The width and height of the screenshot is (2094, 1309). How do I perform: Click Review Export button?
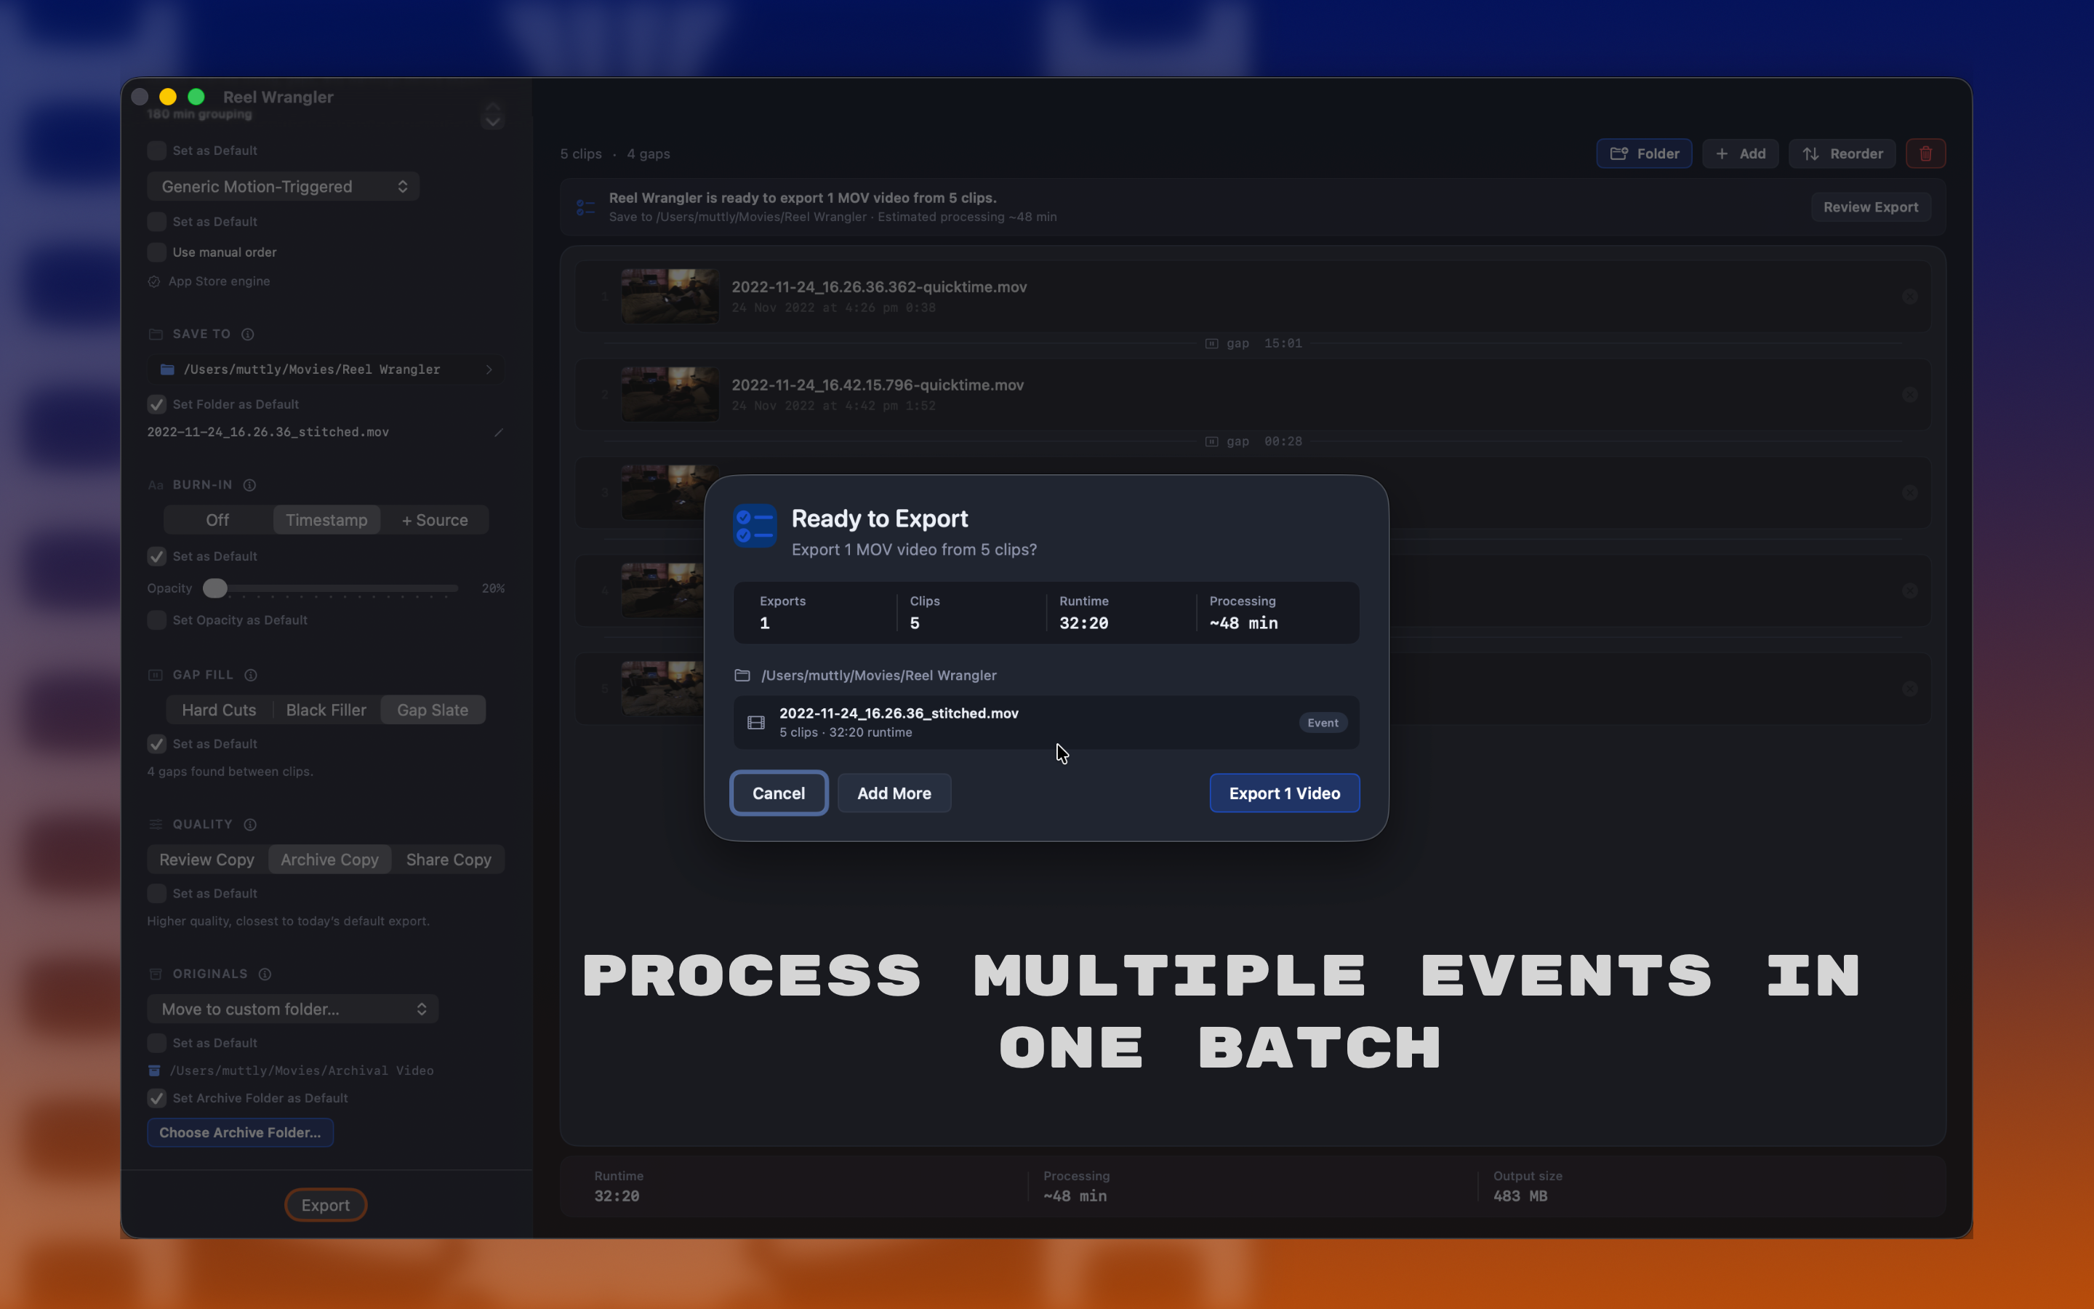tap(1871, 207)
